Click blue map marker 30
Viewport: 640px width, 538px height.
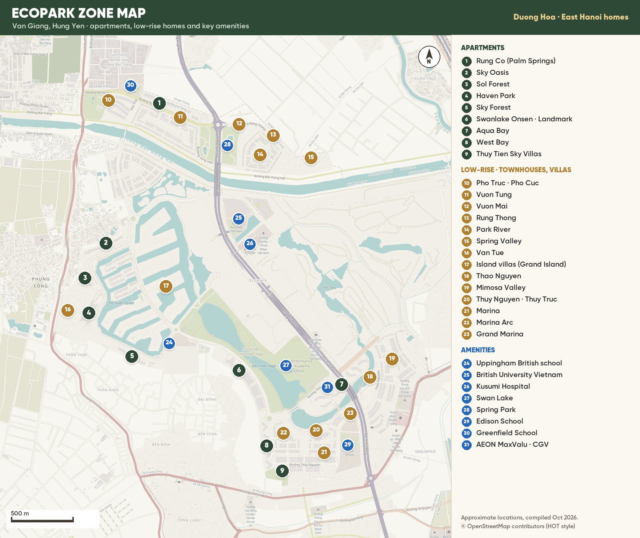[x=130, y=85]
